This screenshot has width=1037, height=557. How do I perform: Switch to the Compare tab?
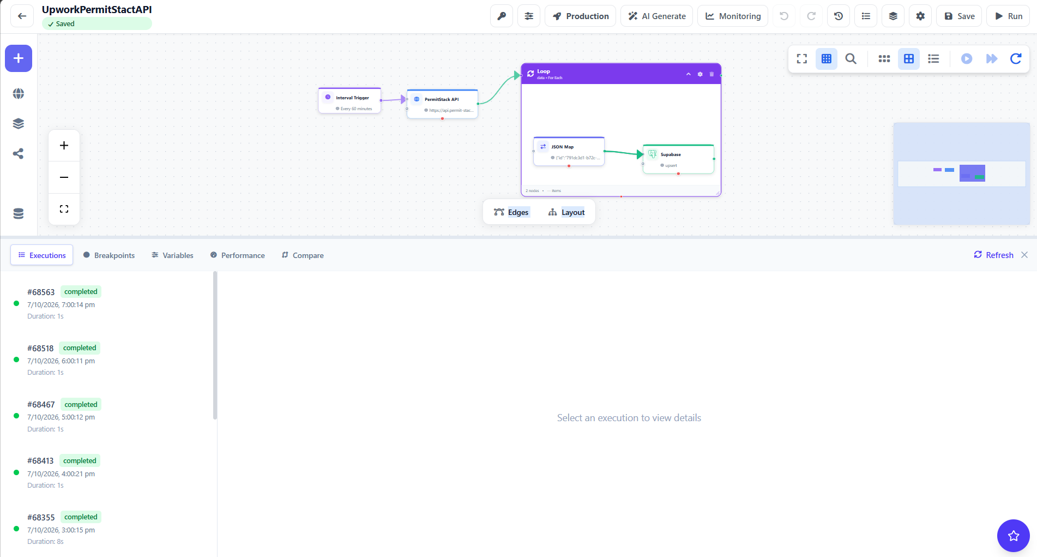click(303, 255)
